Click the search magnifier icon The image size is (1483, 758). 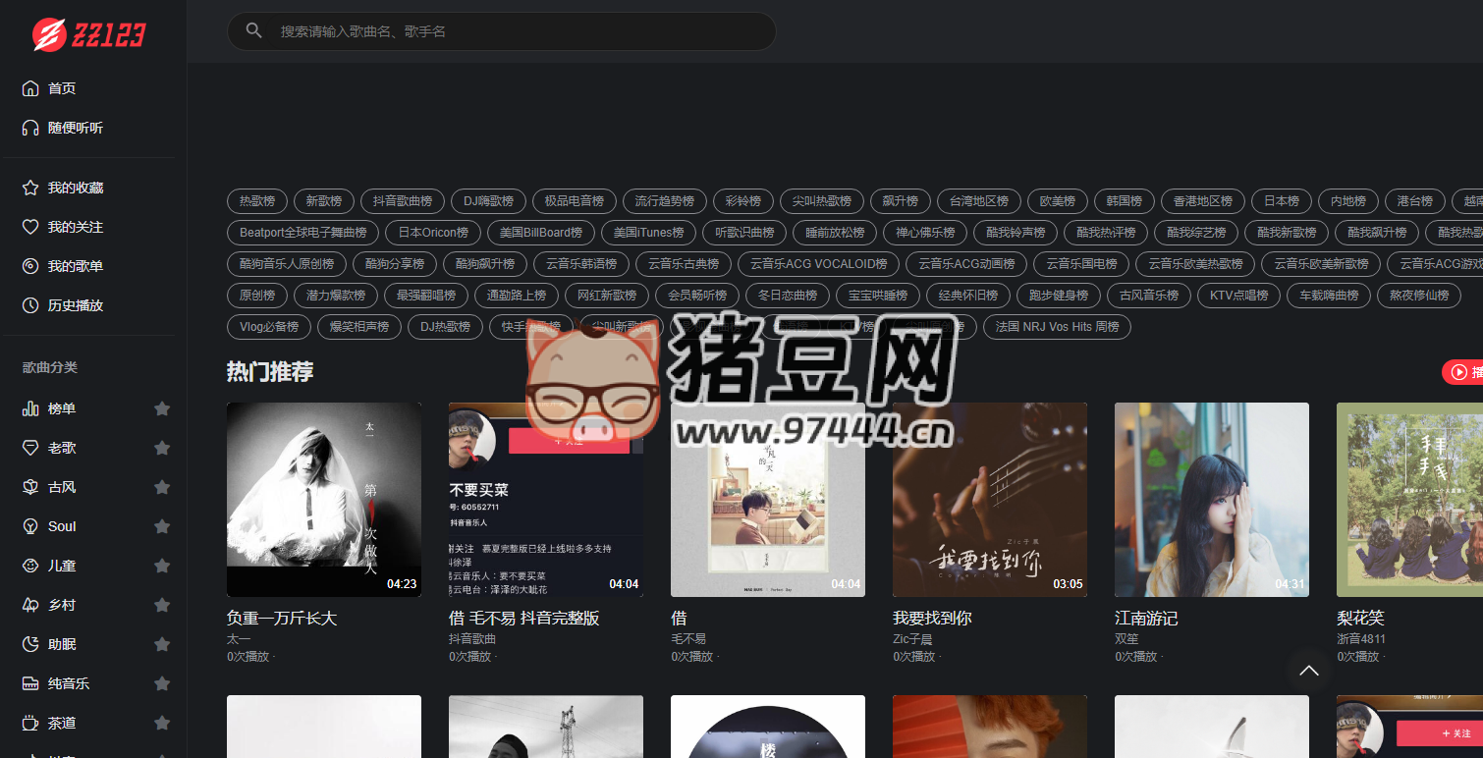click(x=254, y=31)
